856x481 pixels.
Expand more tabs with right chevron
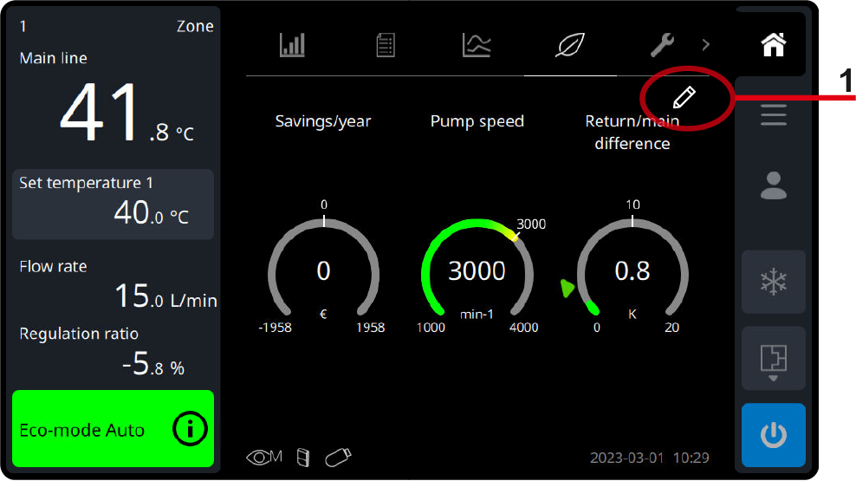(705, 44)
